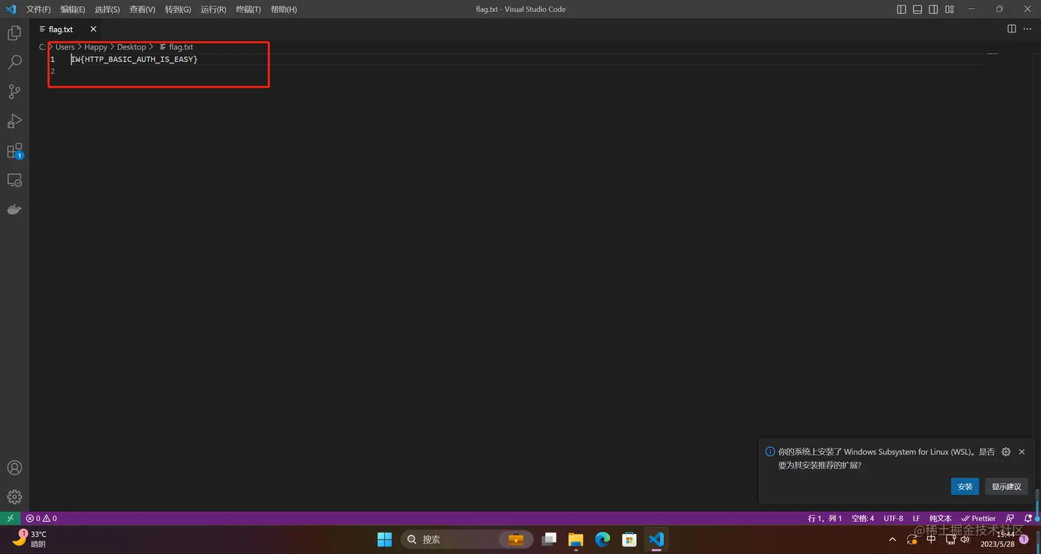Screen dimensions: 1041x554
Task: Open the Explorer view in activity bar
Action: point(14,32)
